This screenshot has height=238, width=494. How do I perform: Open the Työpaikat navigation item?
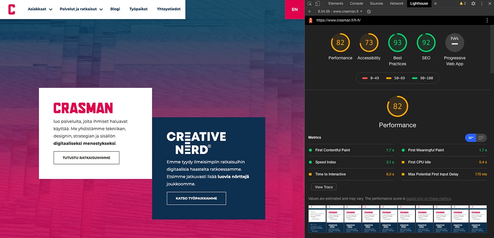(138, 9)
